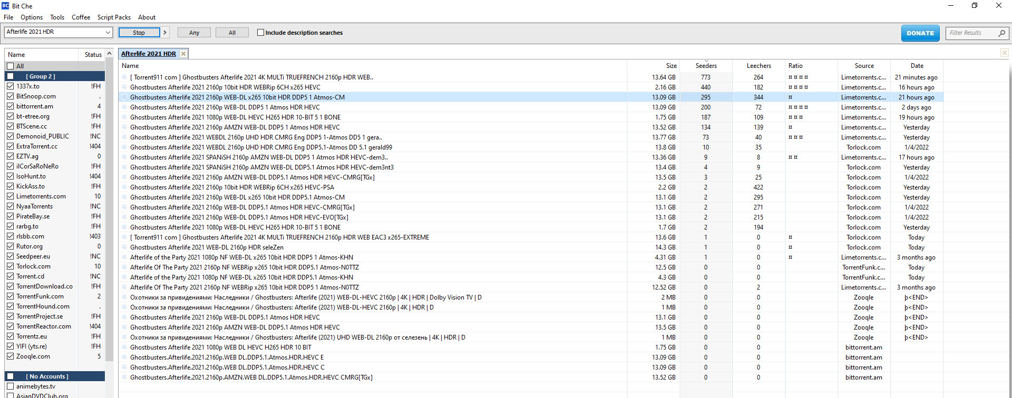Select the SPANiSH 2160p 13.36 GB result
Viewport: 1012px width, 398px height.
pyautogui.click(x=531, y=157)
